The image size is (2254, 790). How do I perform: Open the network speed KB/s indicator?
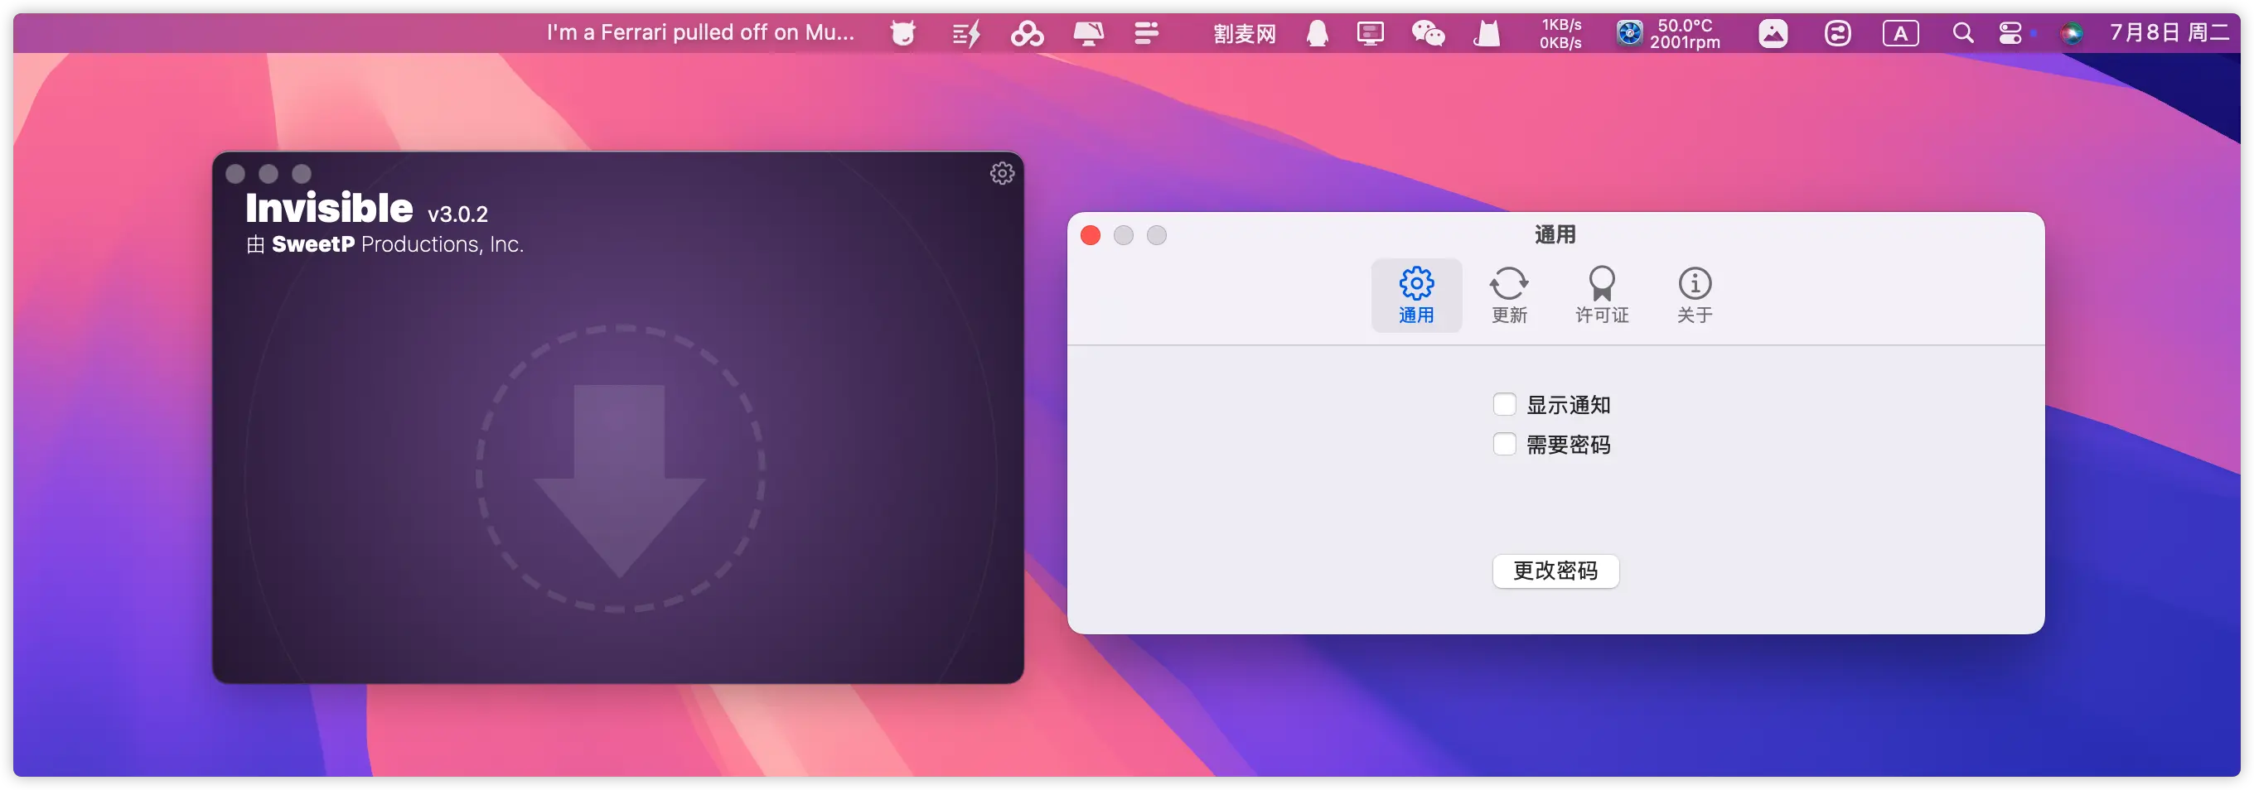(1560, 33)
